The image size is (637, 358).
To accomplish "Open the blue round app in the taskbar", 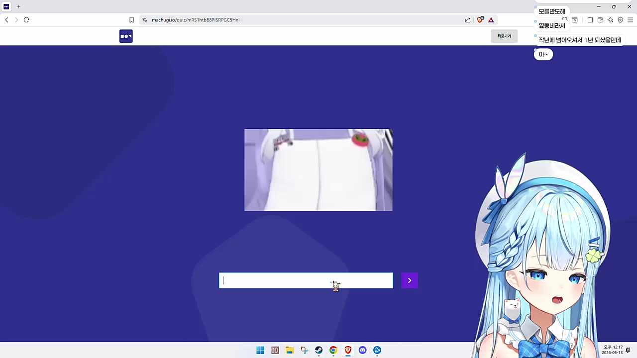I will pyautogui.click(x=377, y=350).
